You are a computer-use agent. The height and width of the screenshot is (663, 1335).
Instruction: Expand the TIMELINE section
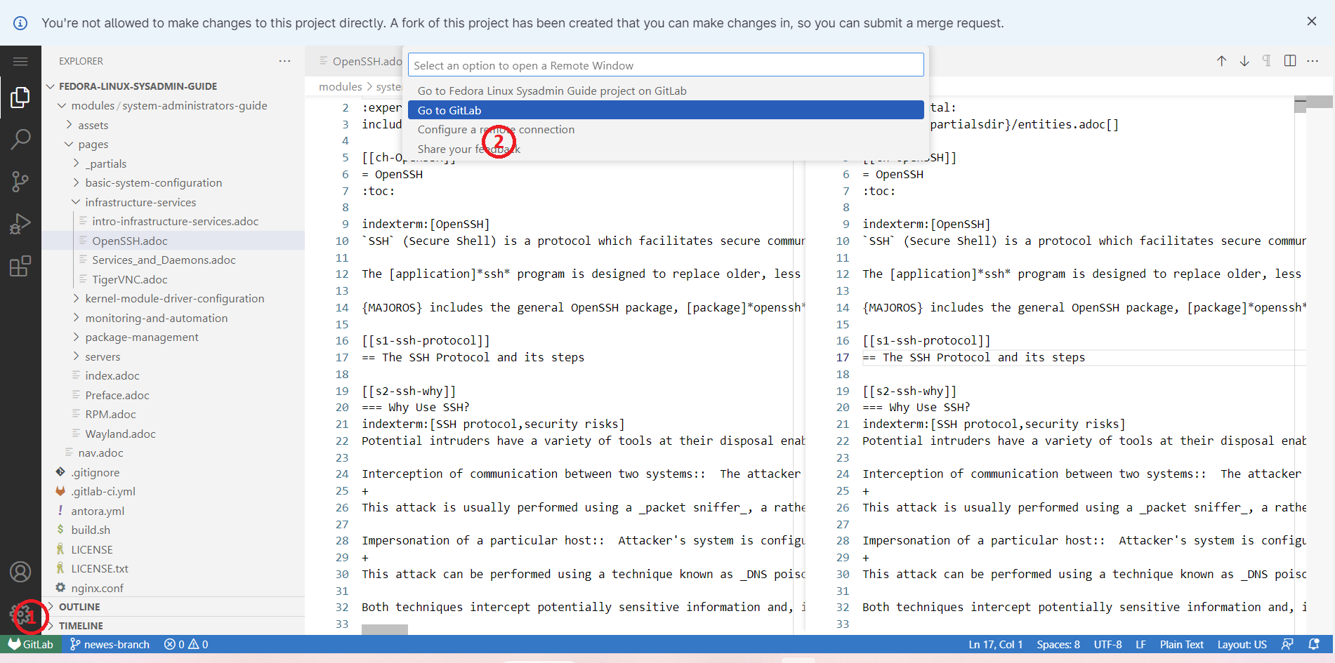point(173,626)
